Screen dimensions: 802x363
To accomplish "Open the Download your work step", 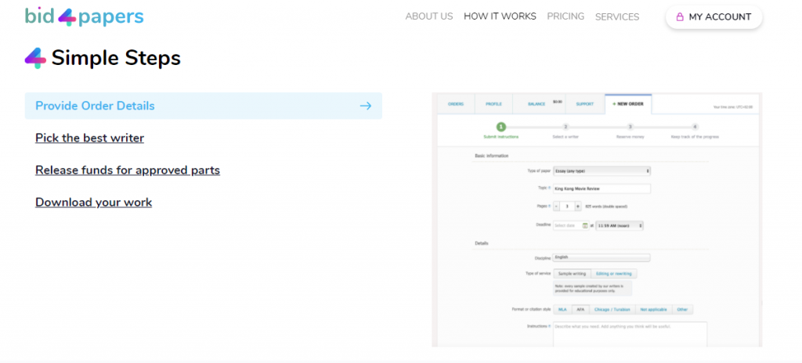I will (x=94, y=203).
